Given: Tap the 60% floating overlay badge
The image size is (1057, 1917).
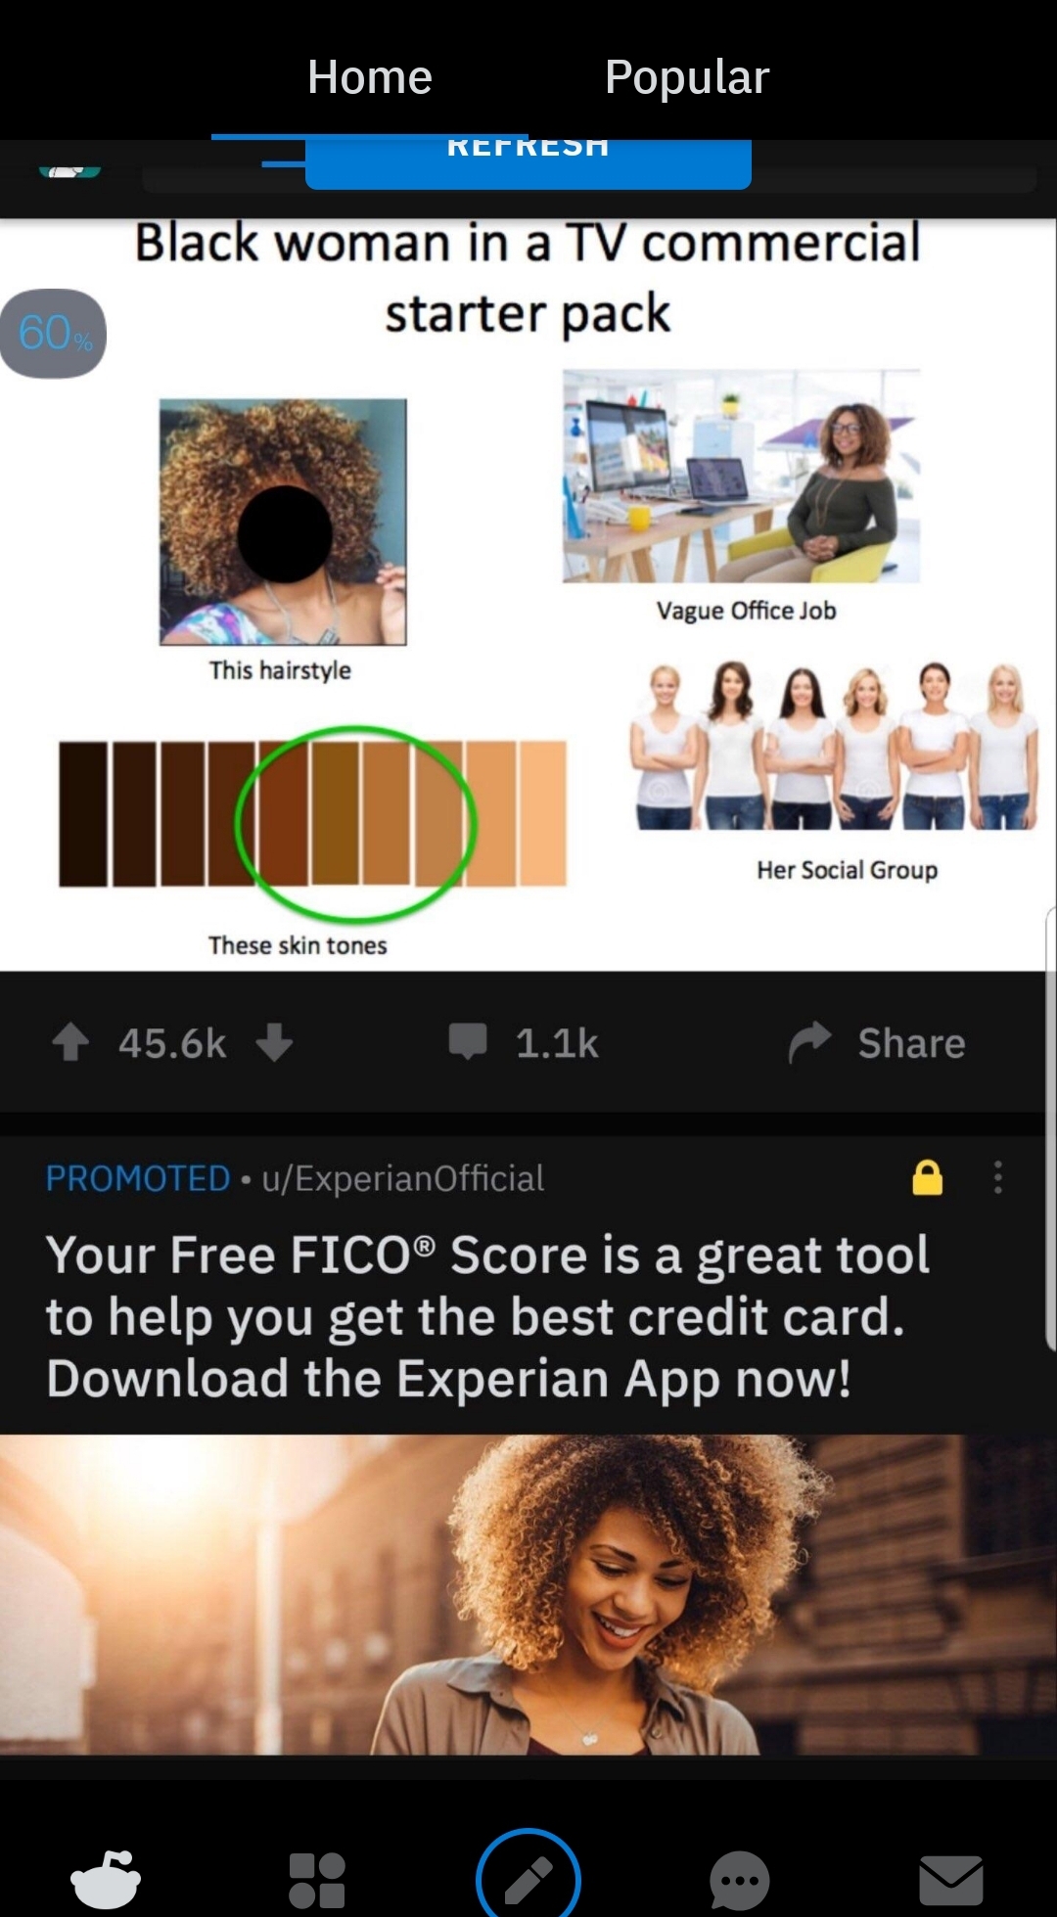Looking at the screenshot, I should tap(54, 334).
